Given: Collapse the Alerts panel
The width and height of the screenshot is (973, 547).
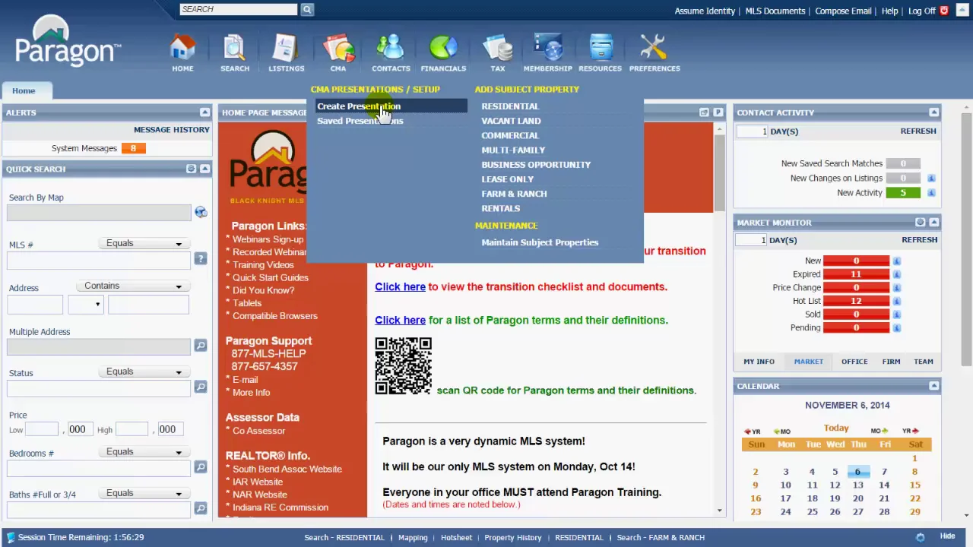Looking at the screenshot, I should click(204, 112).
